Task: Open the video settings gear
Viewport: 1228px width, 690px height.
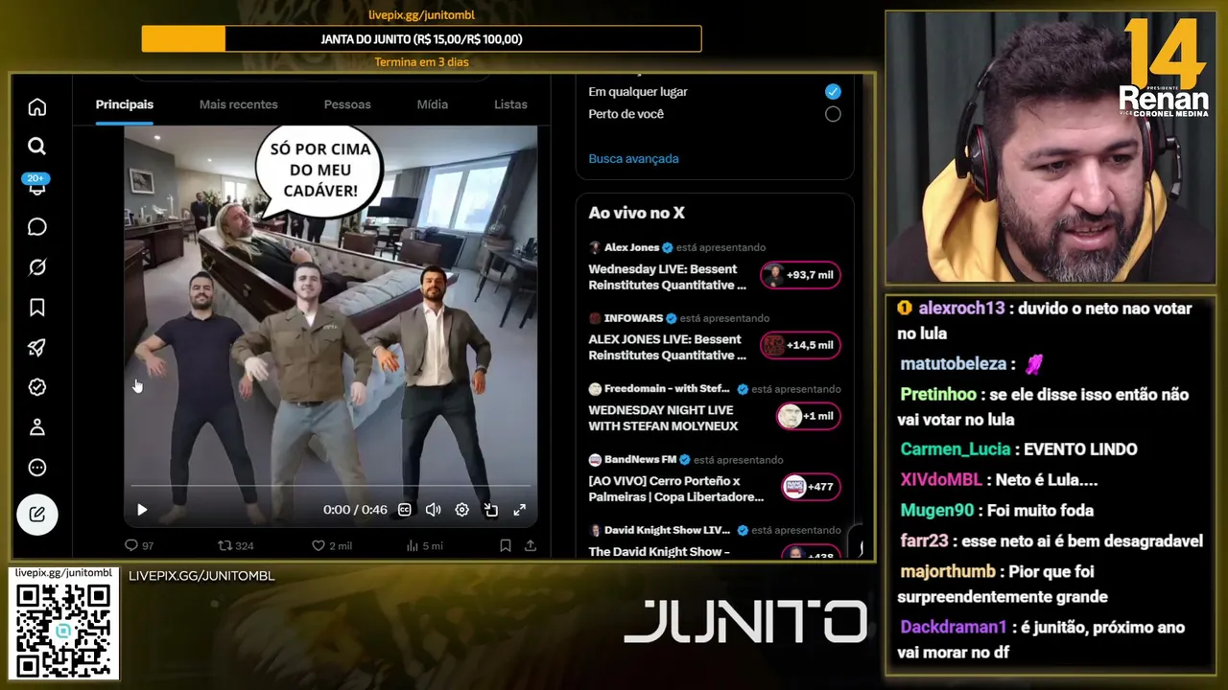Action: point(462,510)
